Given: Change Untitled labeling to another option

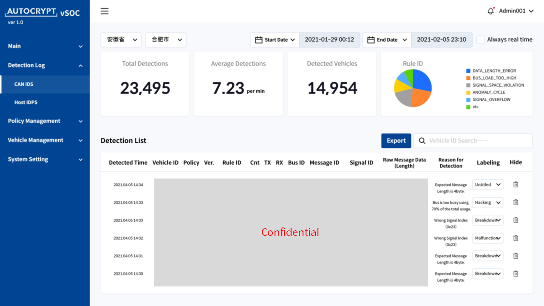Looking at the screenshot, I should click(487, 184).
